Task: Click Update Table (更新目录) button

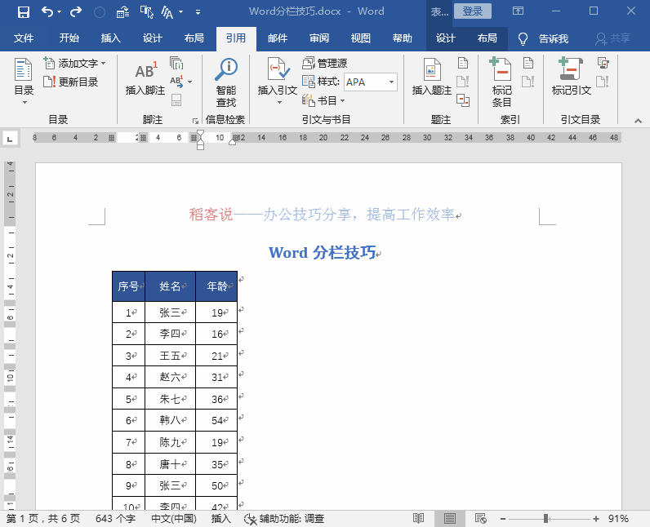Action: click(71, 82)
